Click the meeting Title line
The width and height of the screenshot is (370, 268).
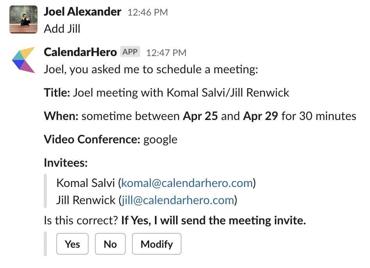tap(167, 93)
